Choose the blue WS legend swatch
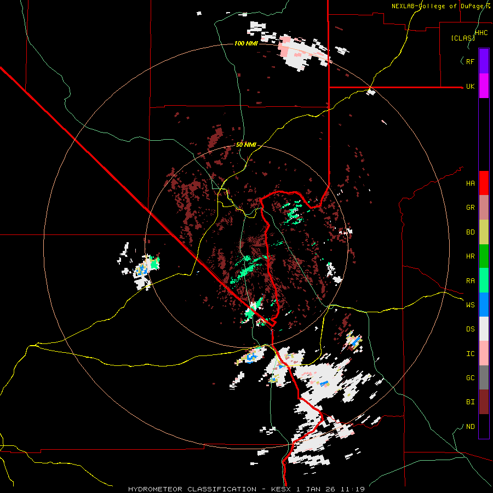The height and width of the screenshot is (493, 493). 484,305
